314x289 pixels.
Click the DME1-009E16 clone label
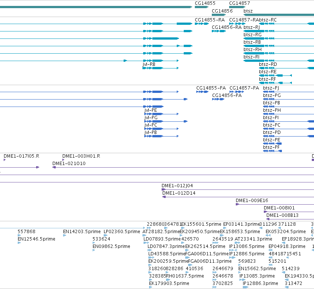click(252, 201)
